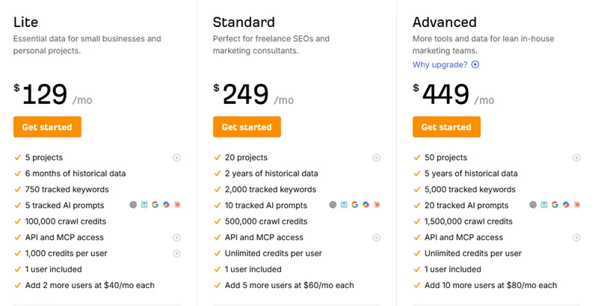Screen dimensions: 595x306
Task: Click Get started for the Standard plan
Action: (x=247, y=126)
